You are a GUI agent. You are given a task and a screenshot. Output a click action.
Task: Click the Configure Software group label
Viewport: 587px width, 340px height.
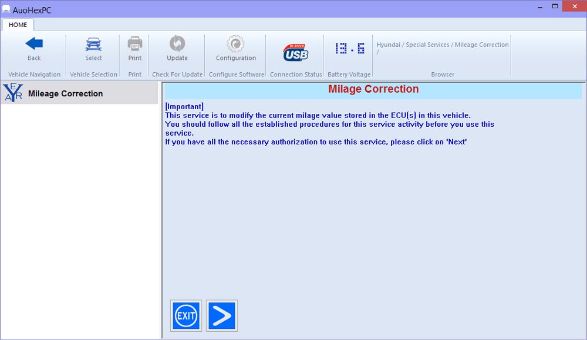pos(236,75)
